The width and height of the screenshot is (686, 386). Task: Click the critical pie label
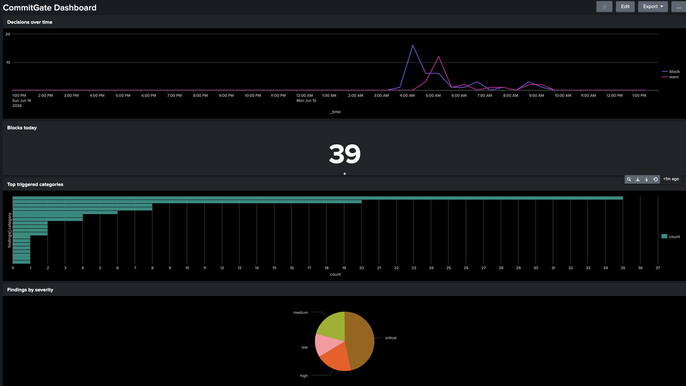click(391, 338)
